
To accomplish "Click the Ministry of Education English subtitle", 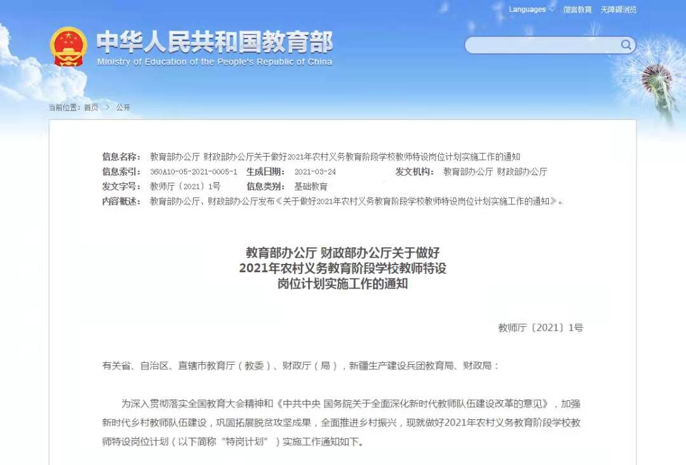I will [215, 62].
